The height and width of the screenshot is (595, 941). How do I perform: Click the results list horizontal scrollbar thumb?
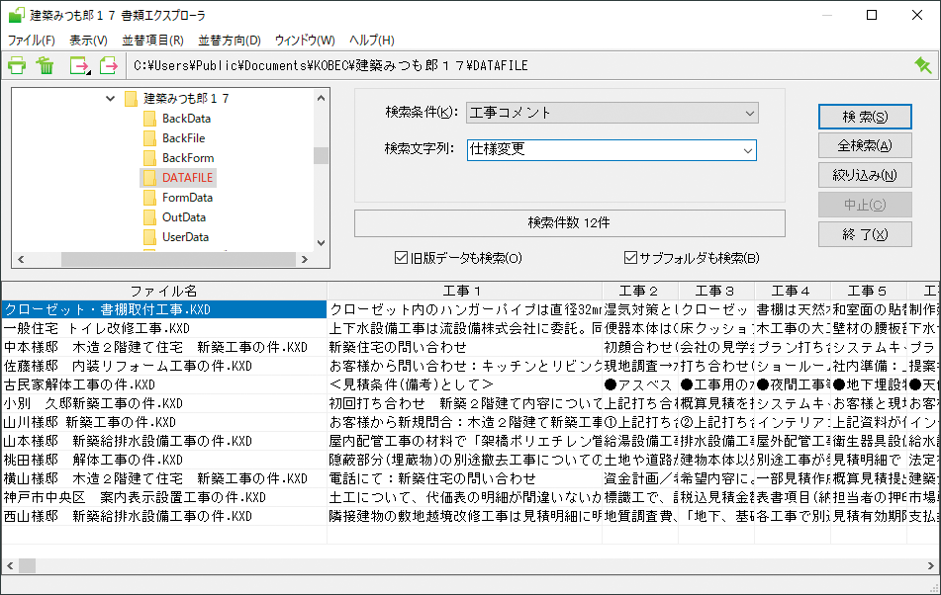click(x=28, y=565)
